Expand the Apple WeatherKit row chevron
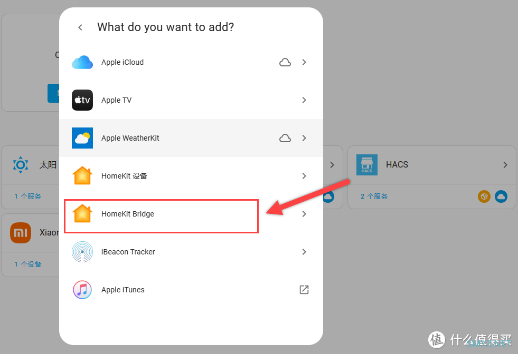518x354 pixels. coord(304,138)
